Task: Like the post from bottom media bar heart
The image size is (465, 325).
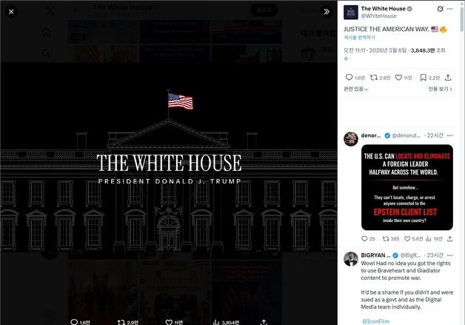Action: pos(169,322)
